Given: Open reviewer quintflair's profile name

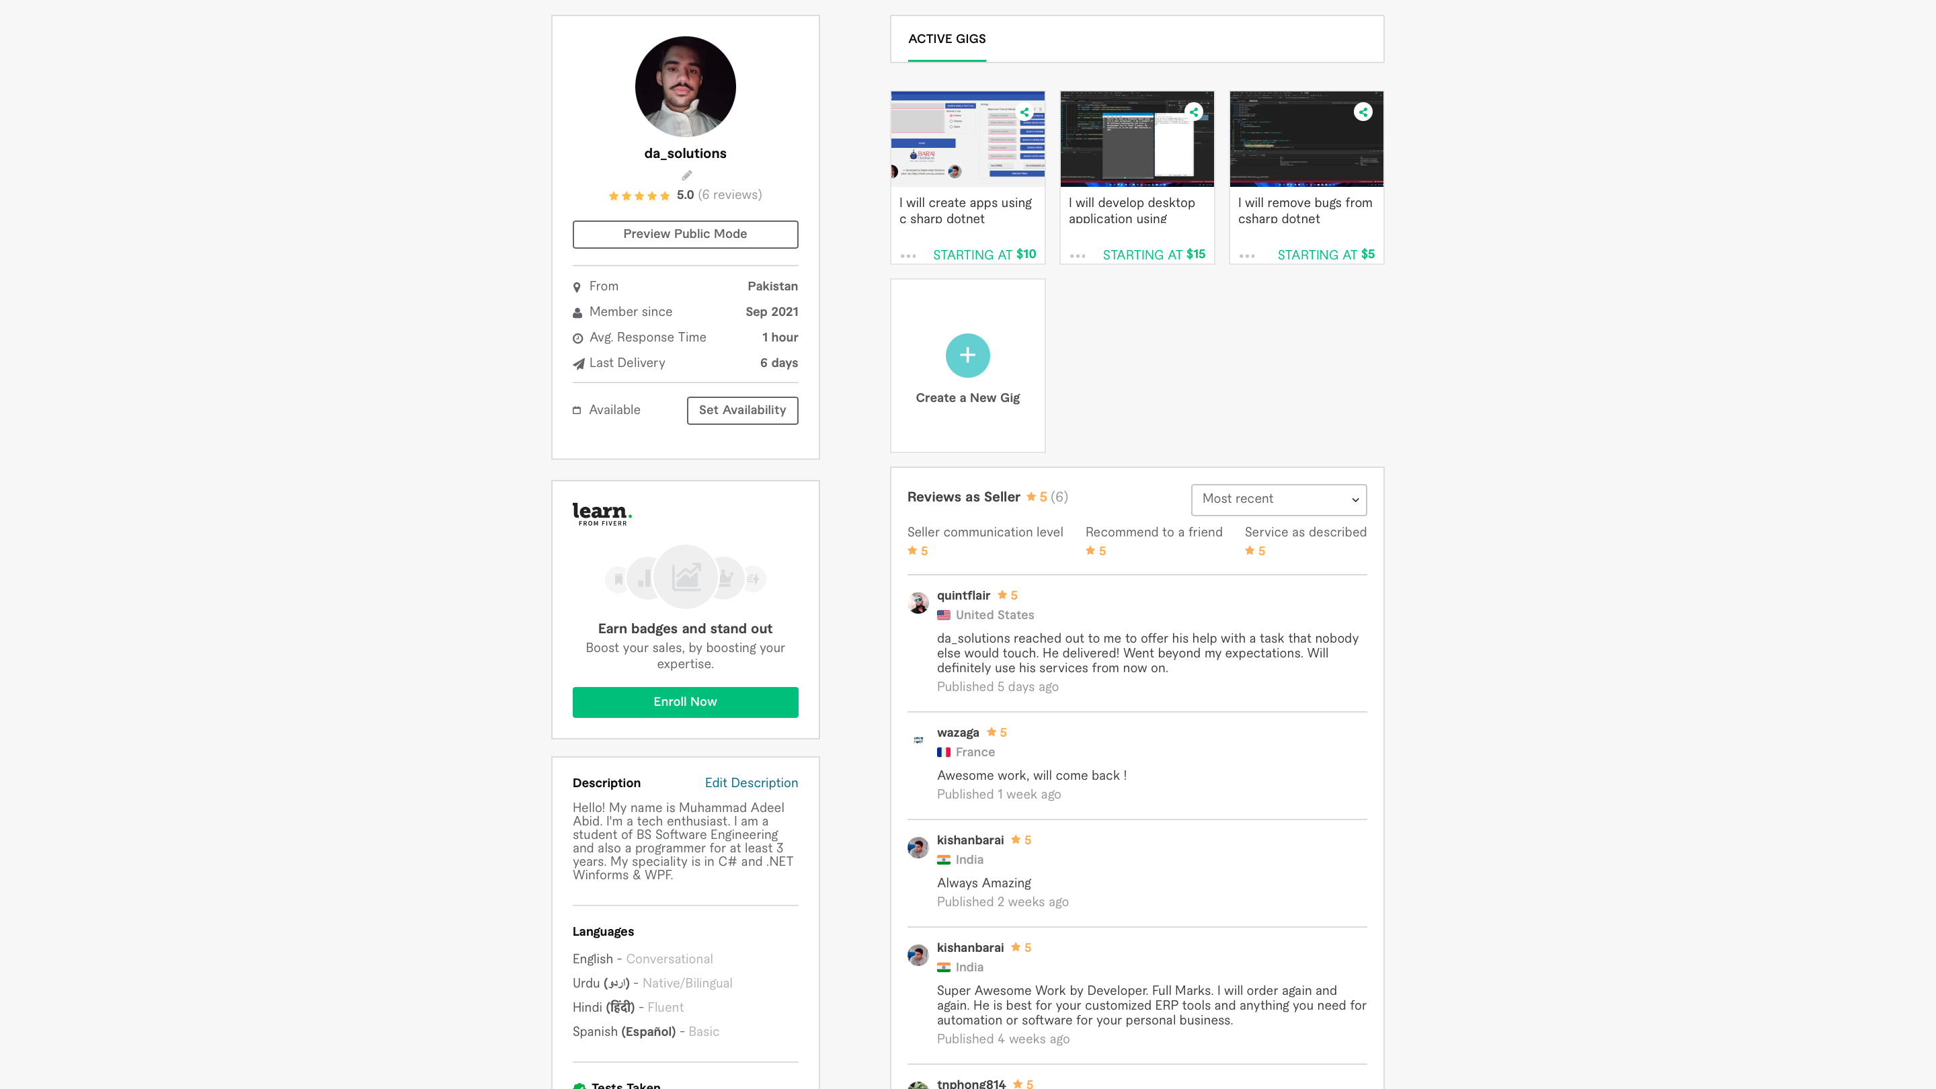Looking at the screenshot, I should coord(963,595).
